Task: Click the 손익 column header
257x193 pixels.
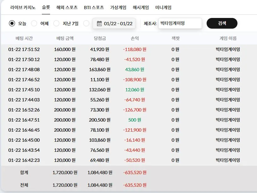Action: pyautogui.click(x=135, y=38)
